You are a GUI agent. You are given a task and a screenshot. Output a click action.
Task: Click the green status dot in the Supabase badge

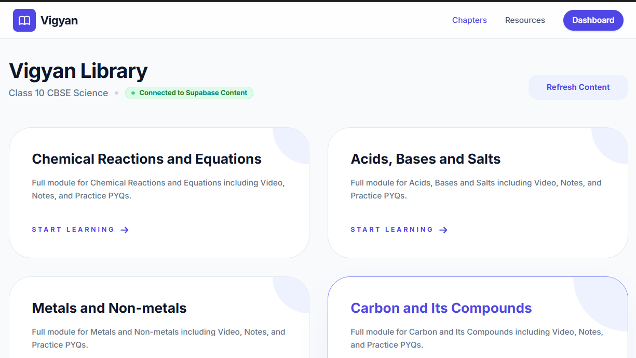(x=133, y=93)
